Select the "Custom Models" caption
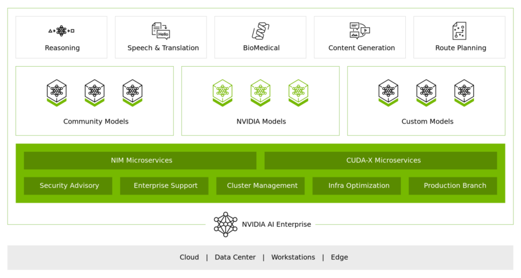 coord(428,122)
